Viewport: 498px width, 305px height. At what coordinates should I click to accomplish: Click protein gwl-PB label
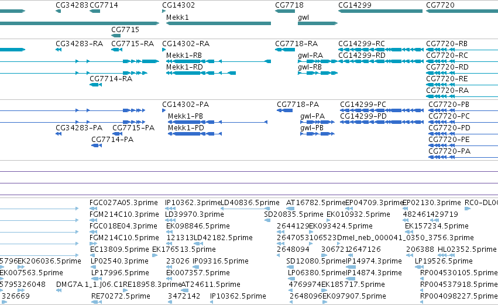(312, 128)
